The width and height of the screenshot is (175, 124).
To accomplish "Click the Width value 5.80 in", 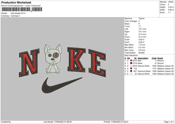I will click(171, 10).
